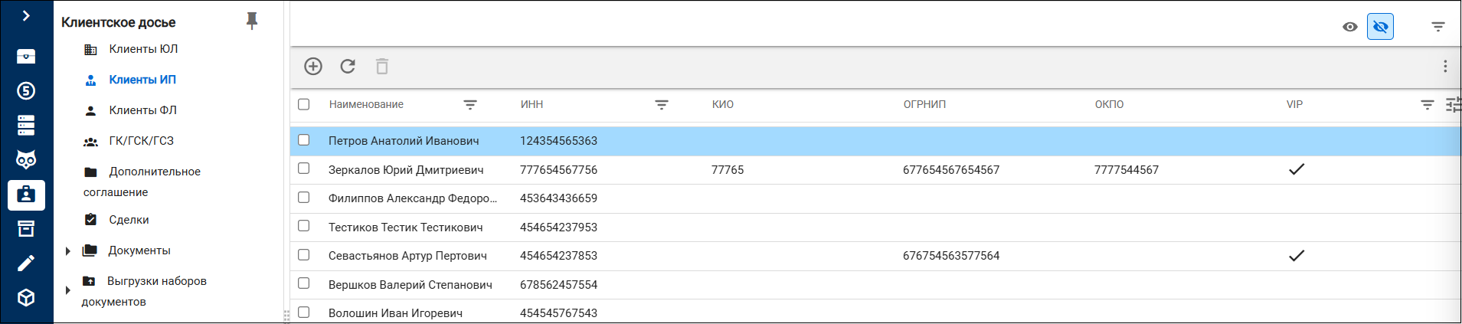Expand the Документы tree node
Screen dimensions: 1462x324
(x=67, y=251)
